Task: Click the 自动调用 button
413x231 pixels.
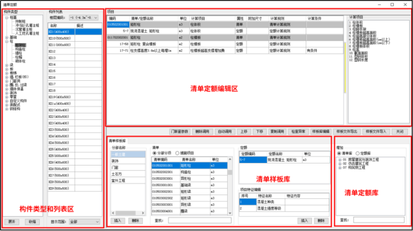Action: [225, 132]
